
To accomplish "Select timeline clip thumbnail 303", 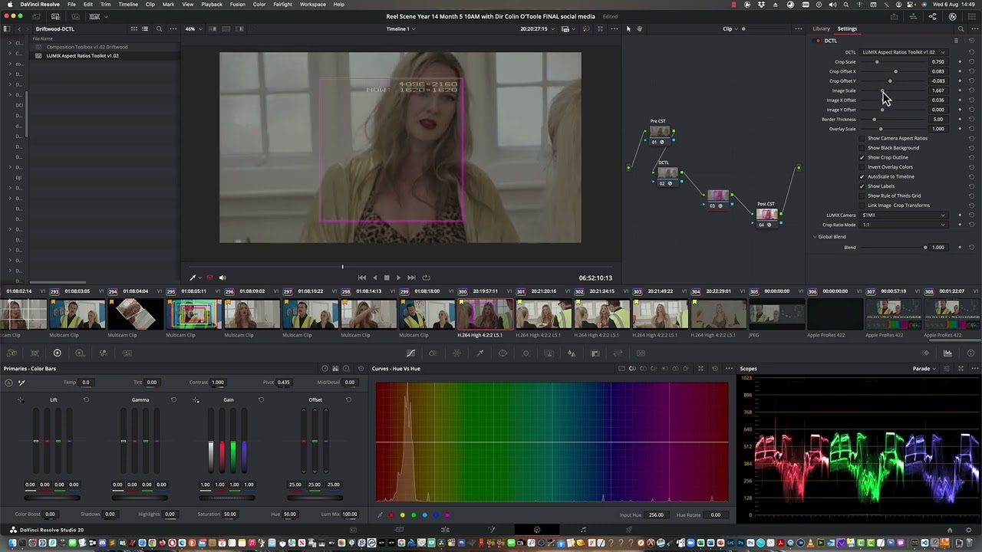I will point(660,314).
